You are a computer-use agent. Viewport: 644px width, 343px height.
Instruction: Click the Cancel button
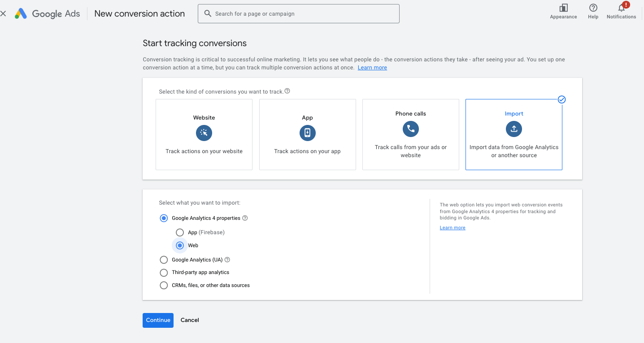190,320
